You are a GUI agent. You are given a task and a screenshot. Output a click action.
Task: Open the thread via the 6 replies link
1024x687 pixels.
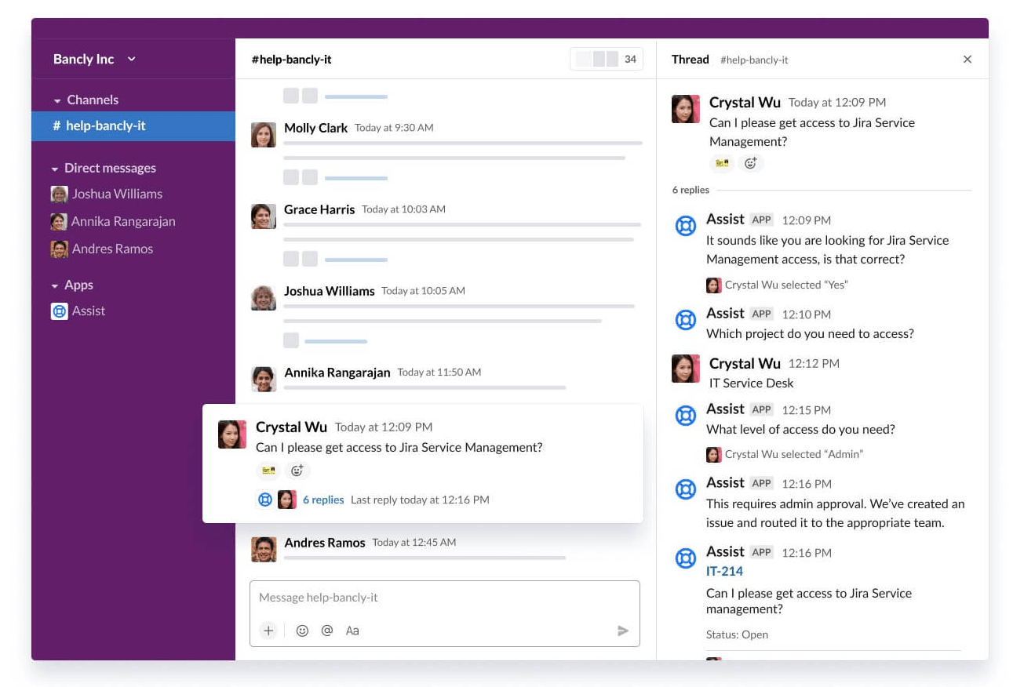pos(323,499)
